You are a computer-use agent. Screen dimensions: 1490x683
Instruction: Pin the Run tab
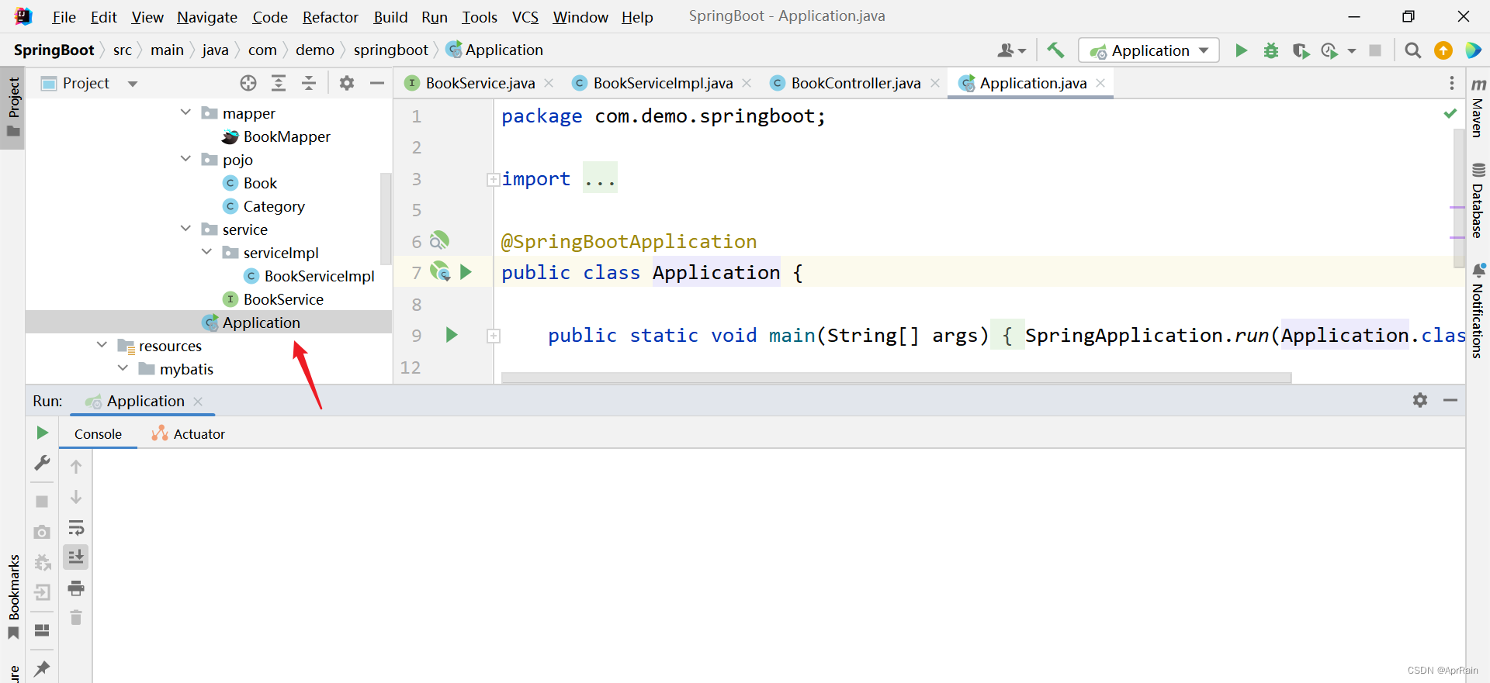pyautogui.click(x=43, y=668)
